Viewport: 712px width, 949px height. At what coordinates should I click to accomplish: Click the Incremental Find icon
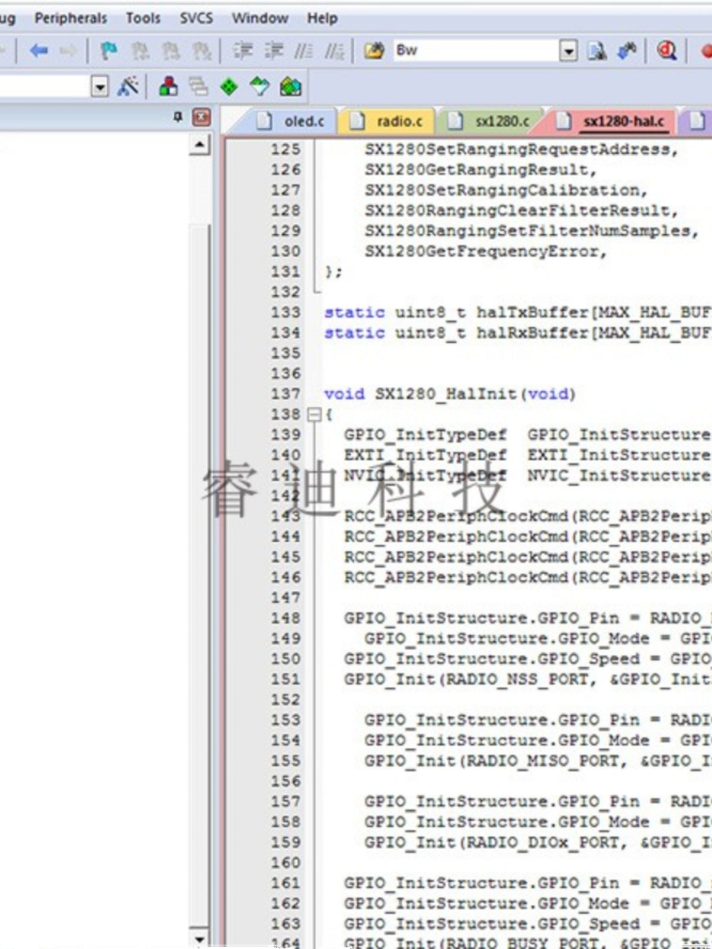[627, 51]
